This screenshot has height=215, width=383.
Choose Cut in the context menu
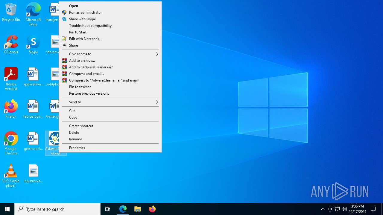click(110, 110)
